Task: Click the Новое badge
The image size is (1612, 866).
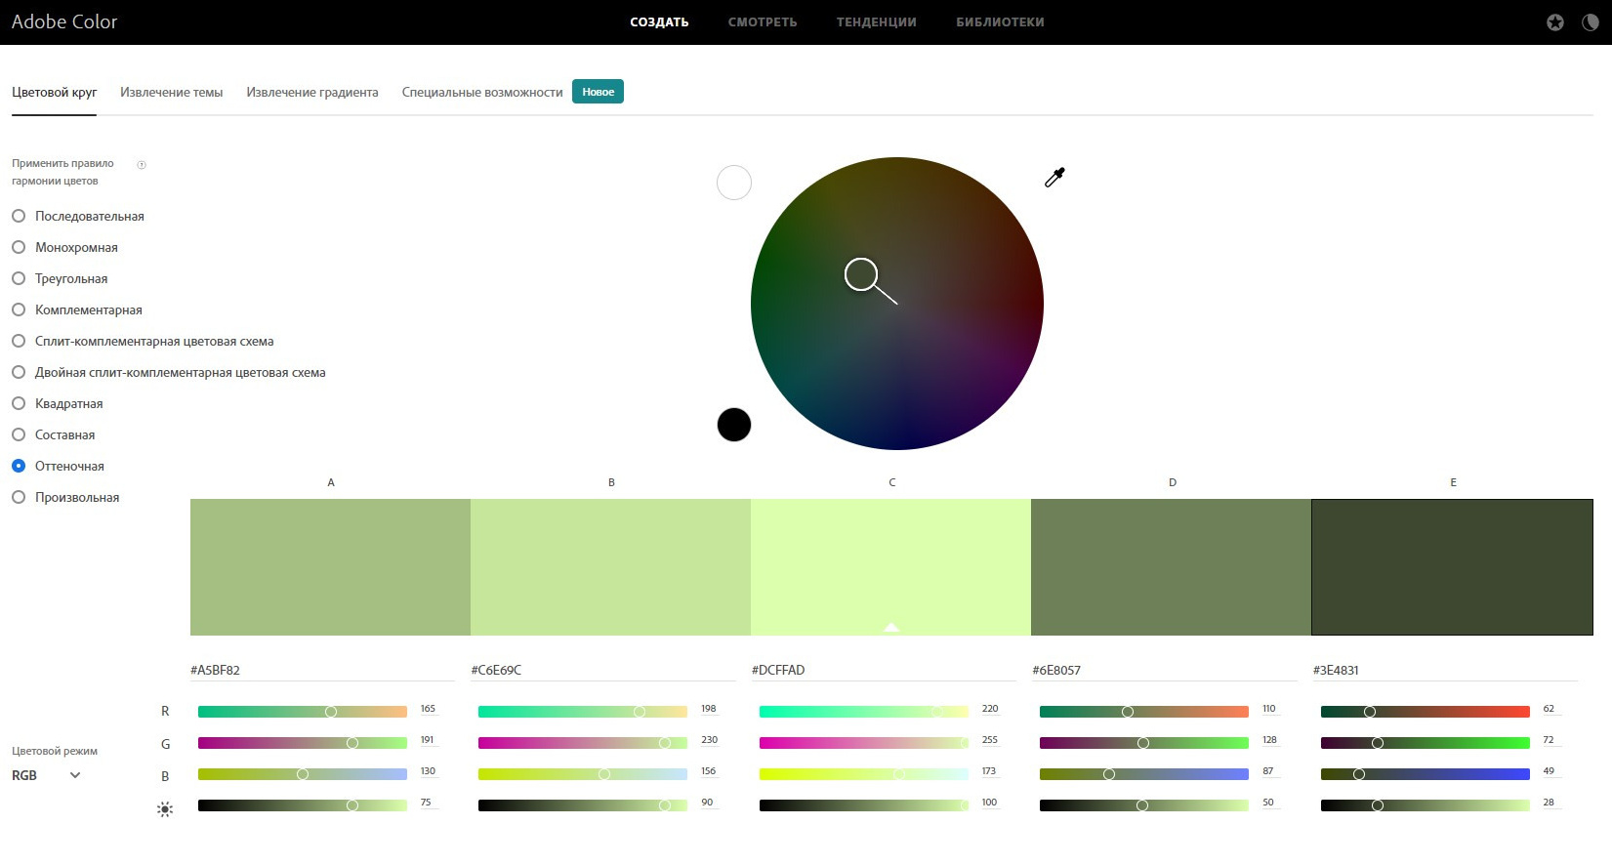Action: (x=598, y=92)
